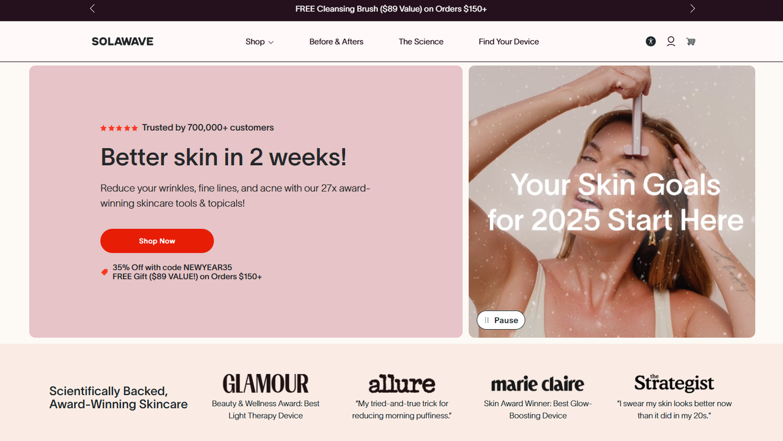This screenshot has width=783, height=441.
Task: Click the Allure magazine logo
Action: pos(402,384)
